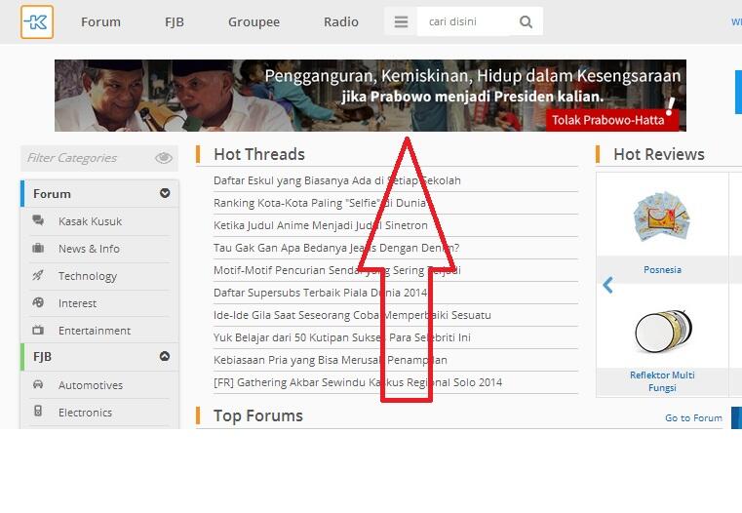Image resolution: width=742 pixels, height=513 pixels.
Task: Focus the 'cari disini' search field
Action: [x=464, y=21]
